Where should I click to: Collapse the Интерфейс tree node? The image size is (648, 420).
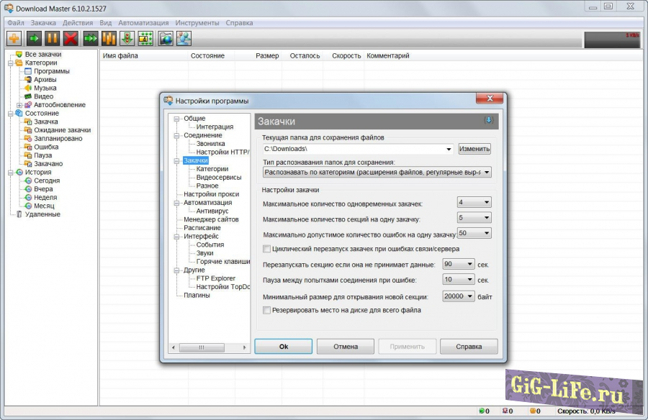[x=175, y=237]
